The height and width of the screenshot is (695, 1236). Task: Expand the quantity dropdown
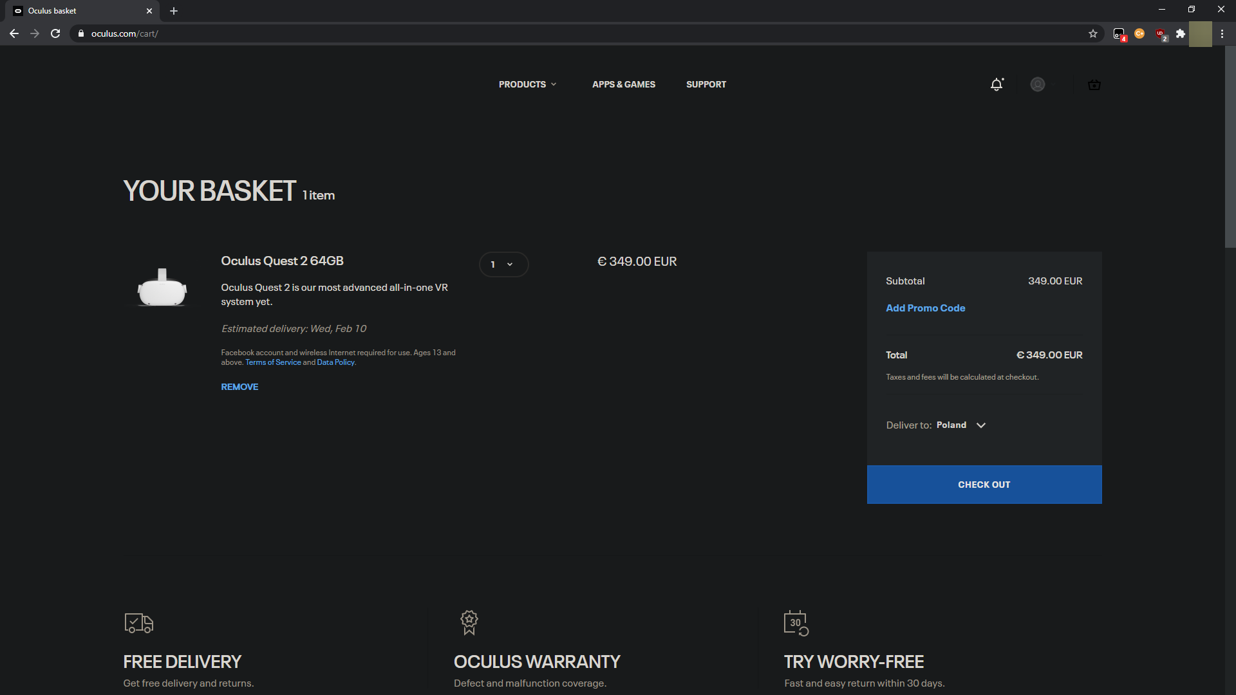(x=503, y=264)
